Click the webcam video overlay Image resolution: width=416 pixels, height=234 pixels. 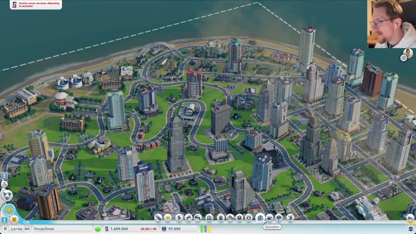(x=392, y=24)
